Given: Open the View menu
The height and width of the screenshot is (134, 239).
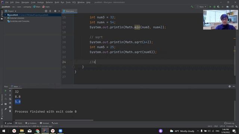Looking at the screenshot, I should [18, 2].
